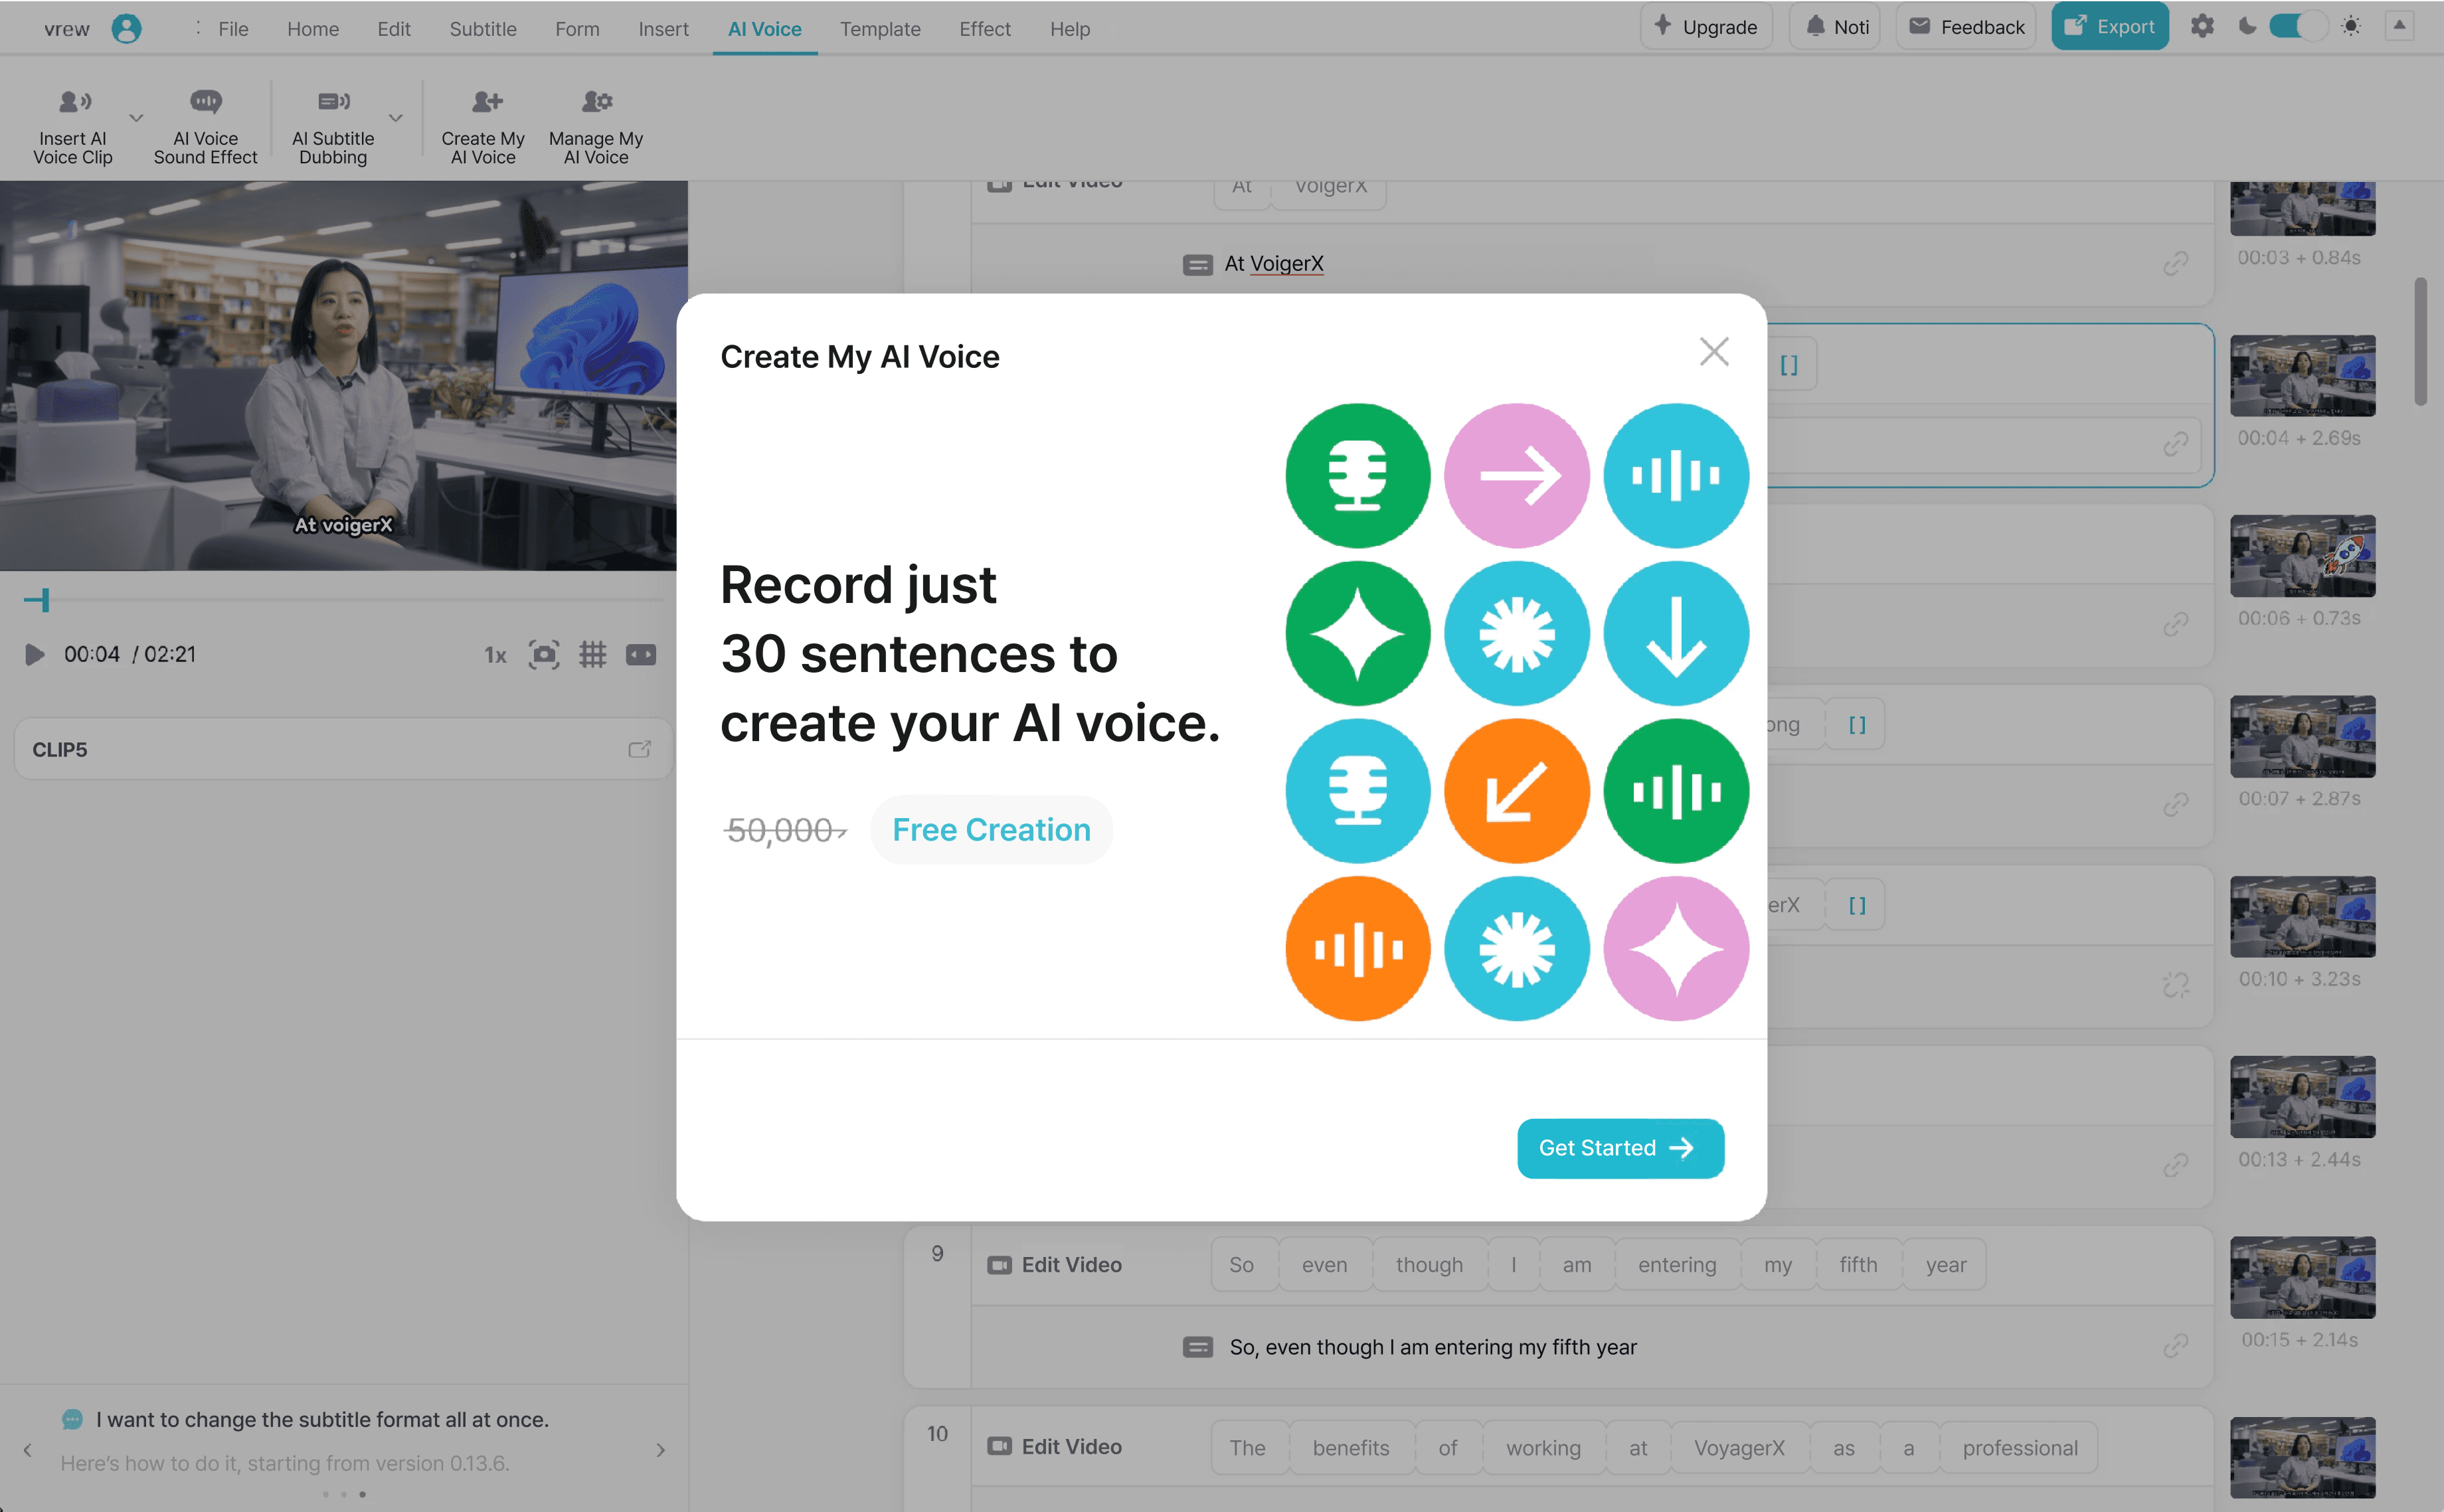Open the 1x playback speed selector
The width and height of the screenshot is (2444, 1512).
pyautogui.click(x=495, y=656)
